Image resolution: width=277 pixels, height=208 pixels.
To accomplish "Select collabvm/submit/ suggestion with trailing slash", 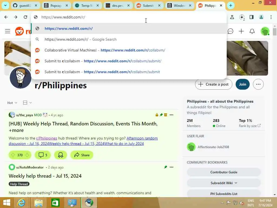I will (x=129, y=61).
